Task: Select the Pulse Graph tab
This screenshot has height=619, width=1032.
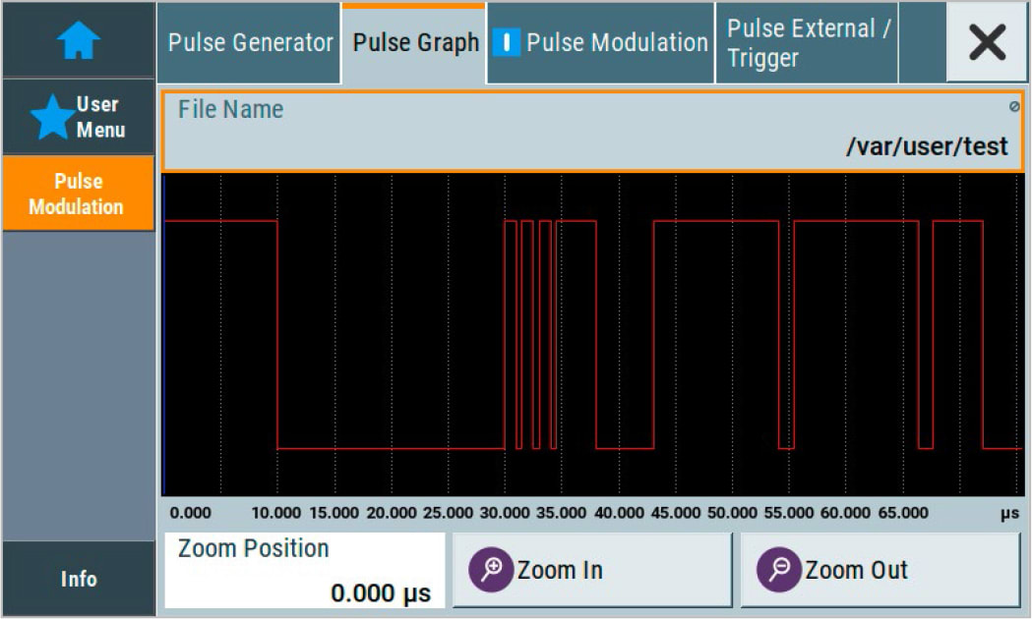Action: pyautogui.click(x=414, y=43)
